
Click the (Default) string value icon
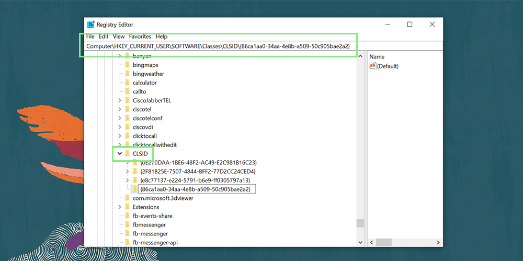tap(372, 66)
